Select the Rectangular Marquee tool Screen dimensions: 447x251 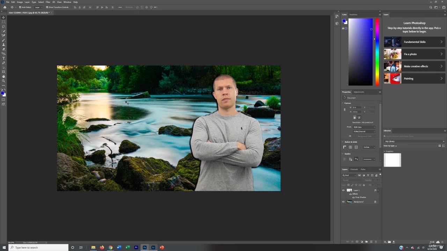(x=3, y=22)
